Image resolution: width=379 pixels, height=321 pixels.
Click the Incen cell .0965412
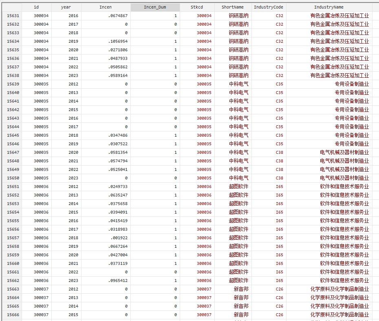click(118, 280)
